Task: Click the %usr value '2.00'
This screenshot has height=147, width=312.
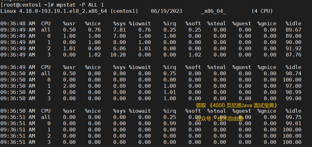Action: click(x=69, y=86)
